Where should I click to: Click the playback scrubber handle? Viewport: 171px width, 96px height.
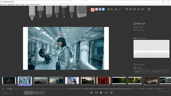point(11,89)
